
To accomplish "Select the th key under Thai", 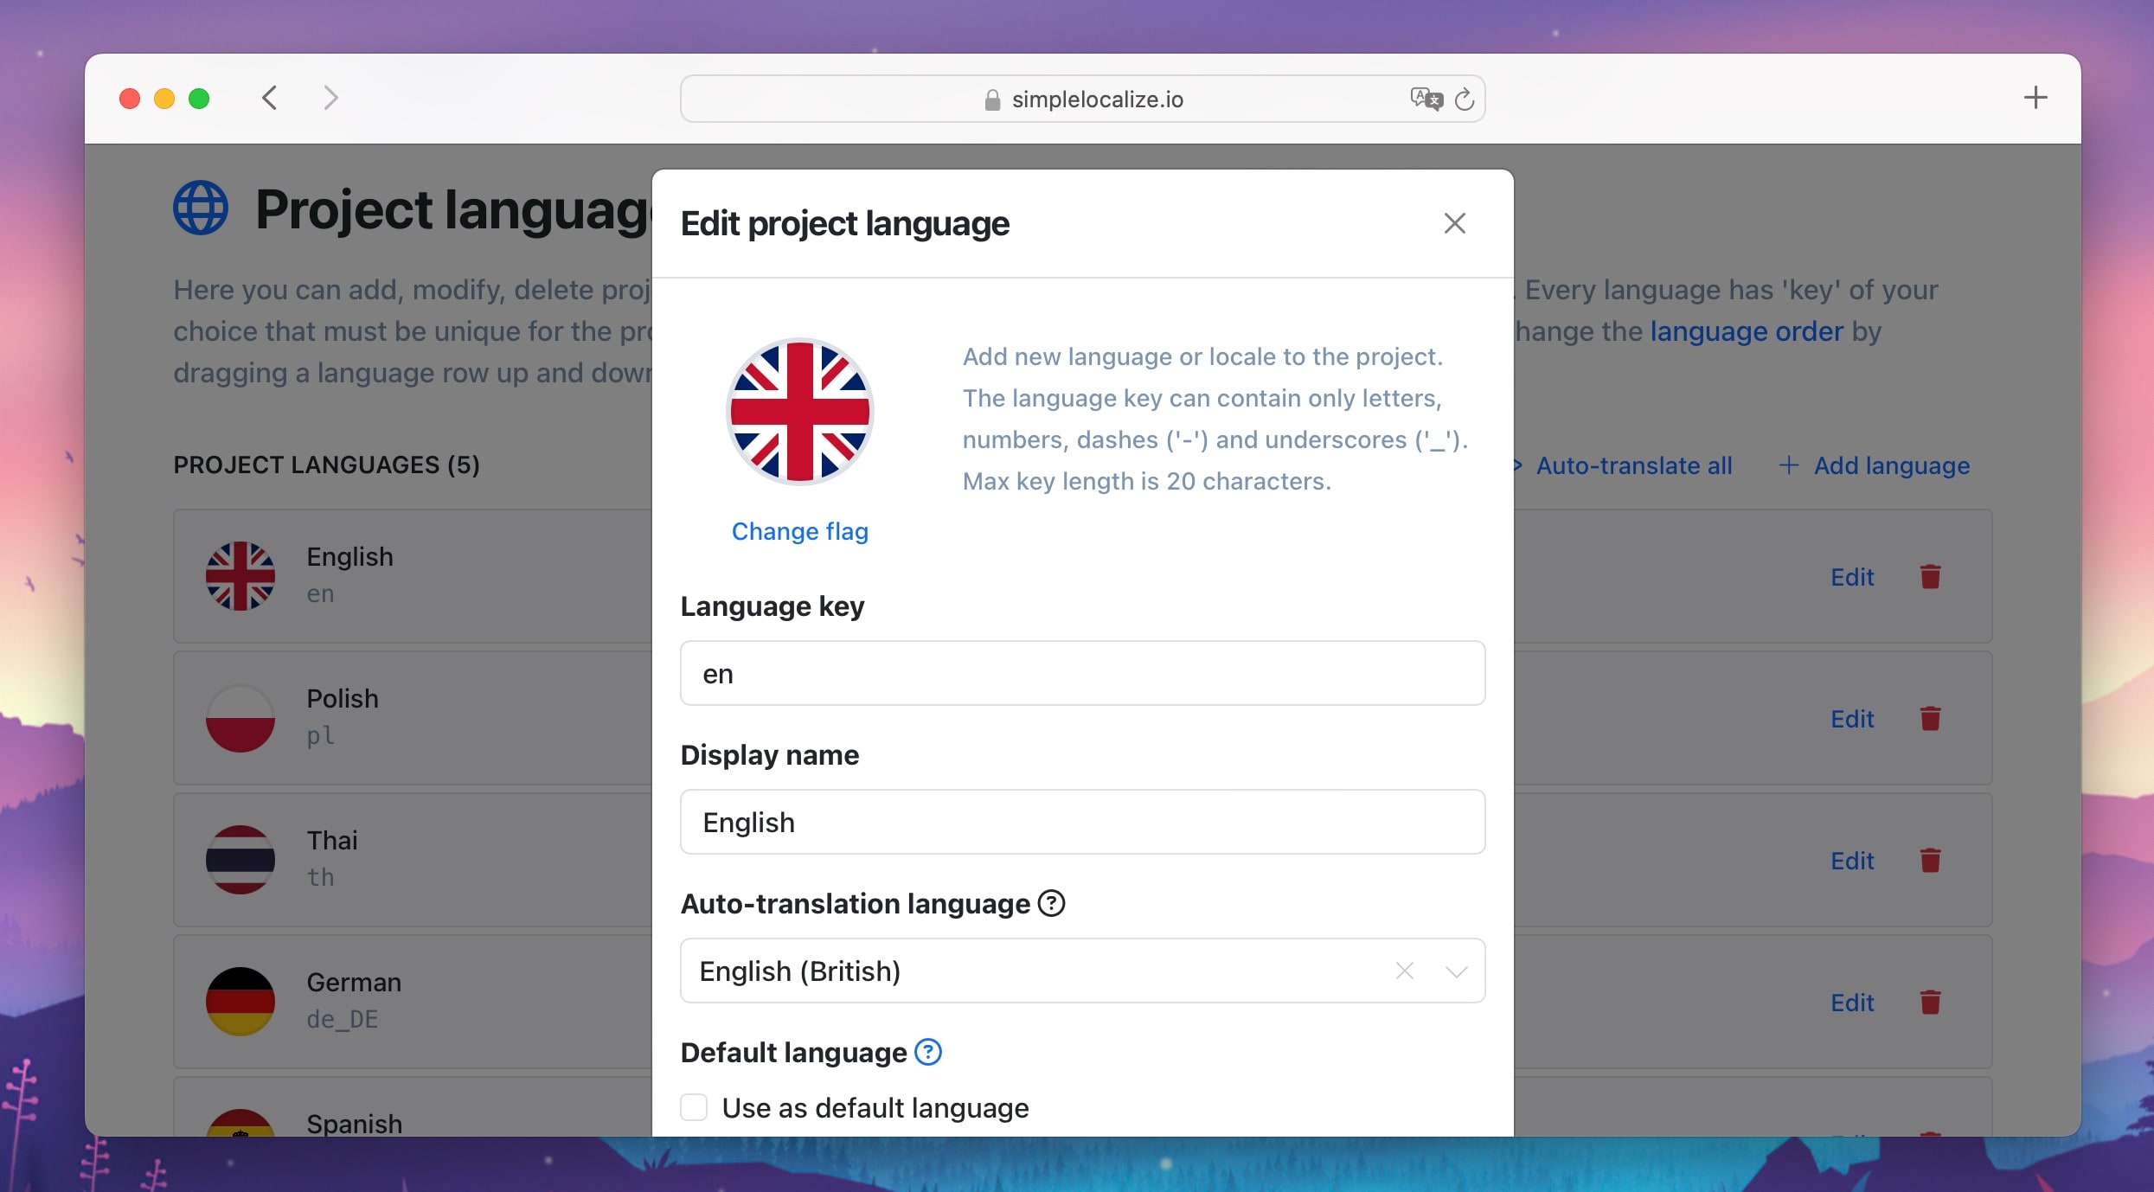I will pyautogui.click(x=320, y=877).
